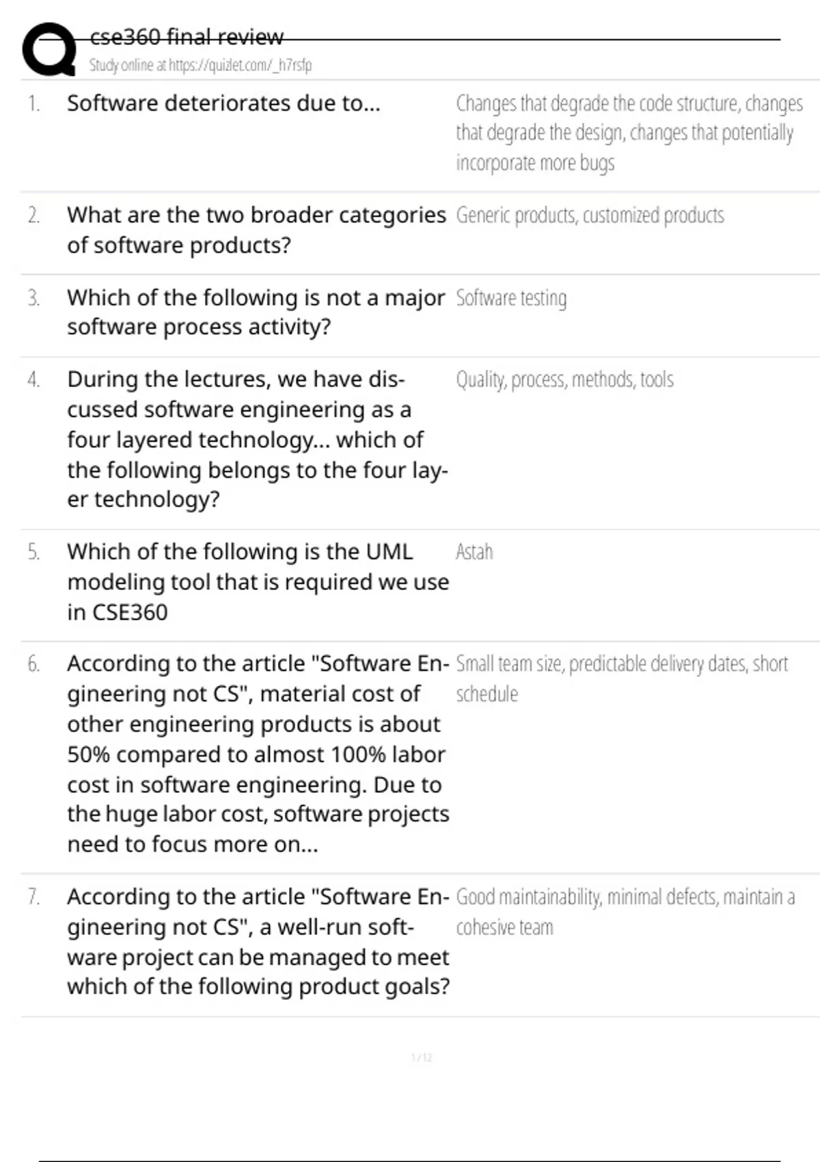Screen dimensions: 820x1162
Task: Select the "Software testing" answer
Action: pyautogui.click(x=511, y=298)
